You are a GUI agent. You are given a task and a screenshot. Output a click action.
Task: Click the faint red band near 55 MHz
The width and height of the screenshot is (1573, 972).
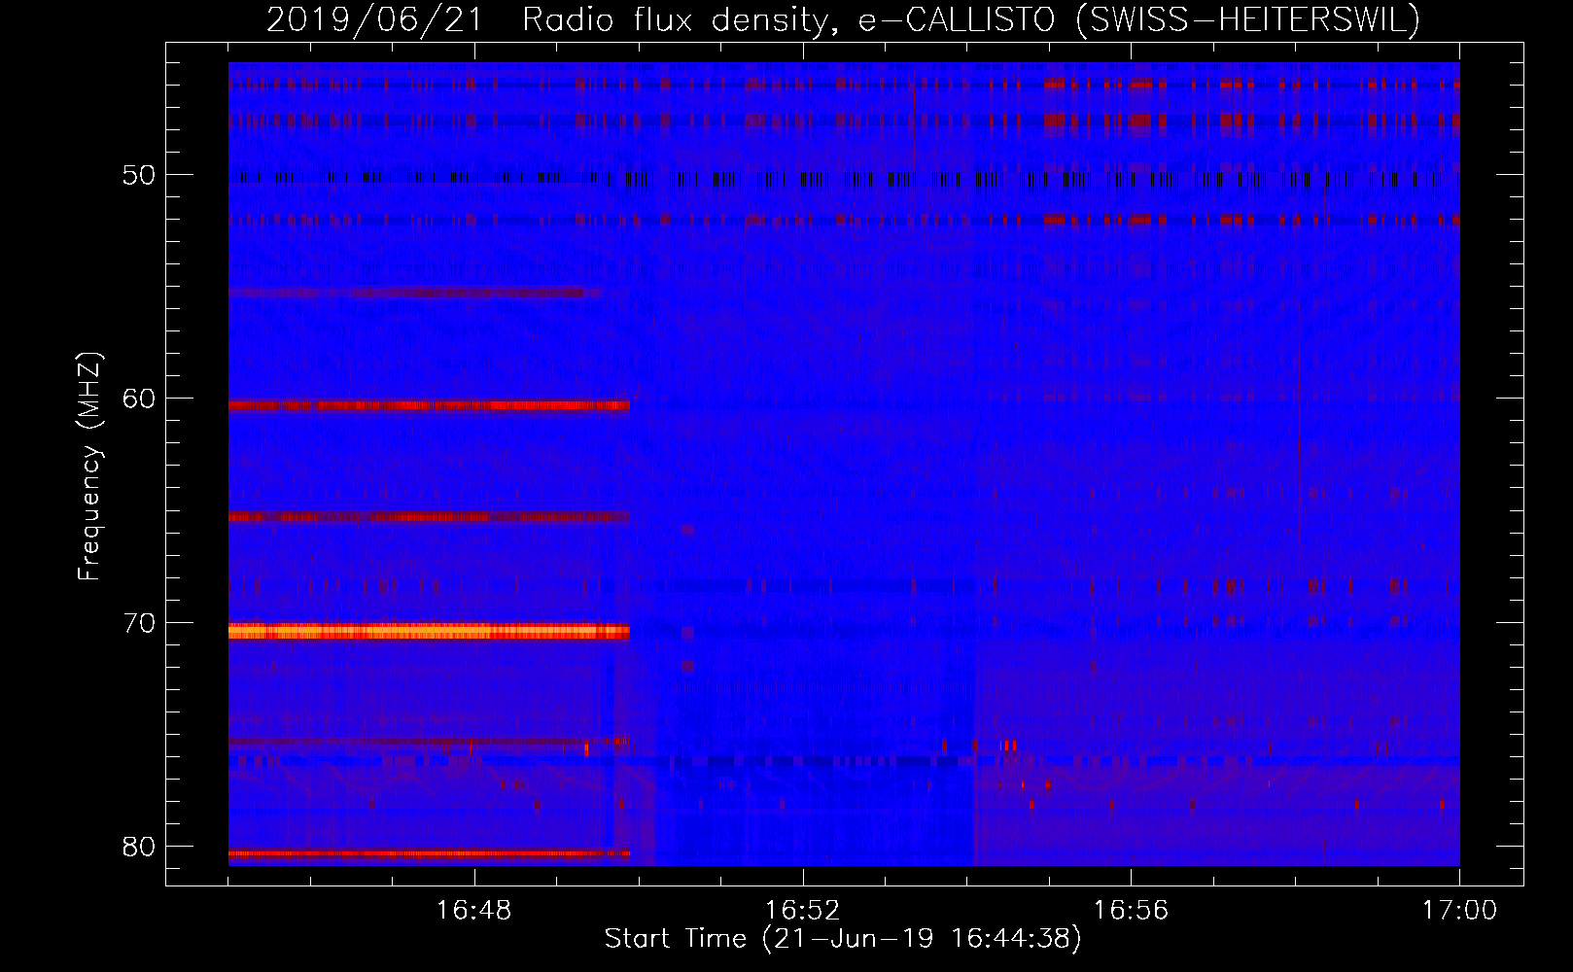(414, 293)
